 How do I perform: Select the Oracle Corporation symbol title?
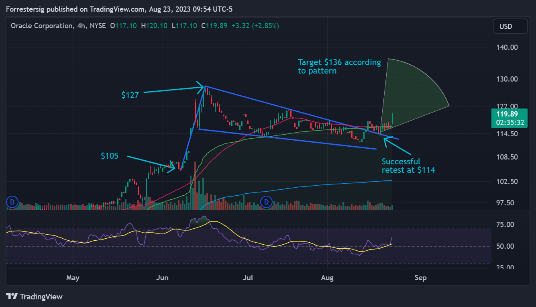click(x=42, y=26)
